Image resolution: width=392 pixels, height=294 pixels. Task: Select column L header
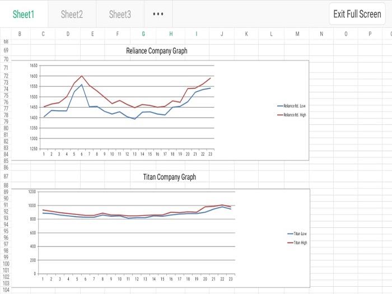tap(271, 34)
